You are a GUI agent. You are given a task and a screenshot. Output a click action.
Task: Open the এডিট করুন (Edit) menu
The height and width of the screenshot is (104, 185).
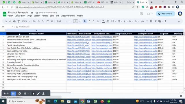(20, 16)
